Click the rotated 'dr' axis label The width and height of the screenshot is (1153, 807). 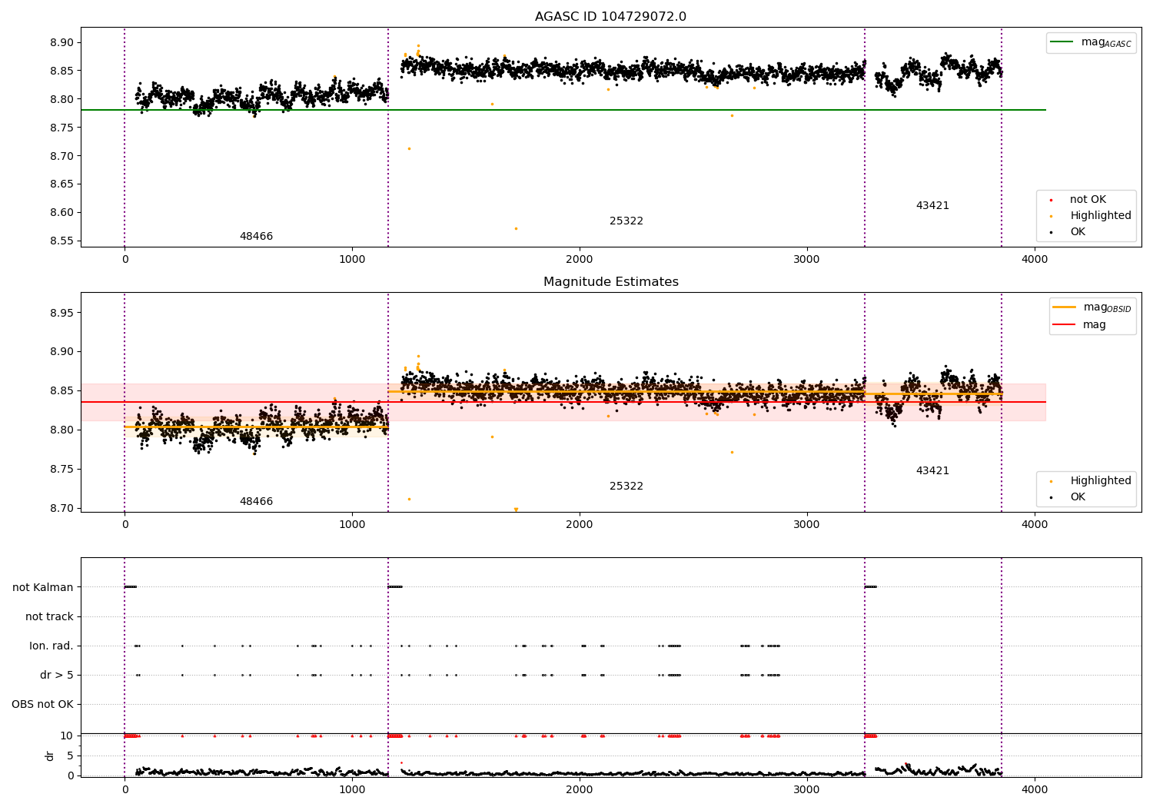pos(50,756)
